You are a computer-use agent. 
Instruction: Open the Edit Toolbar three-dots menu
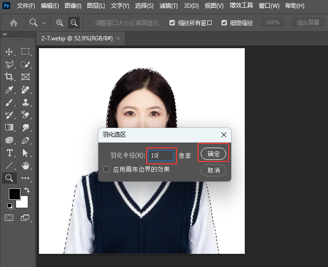[x=25, y=178]
